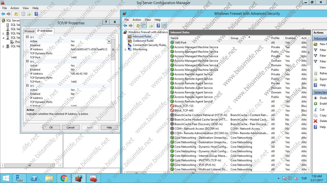
Task: Click OK in TCP/IP Properties
Action: coord(51,127)
